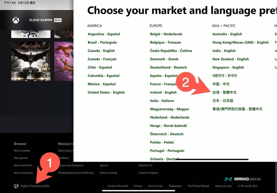277x193 pixels.
Task: Click the Xbox logo icon
Action: tap(16, 20)
